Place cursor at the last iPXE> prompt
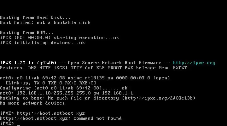The width and height of the screenshot is (227, 126). (19, 123)
